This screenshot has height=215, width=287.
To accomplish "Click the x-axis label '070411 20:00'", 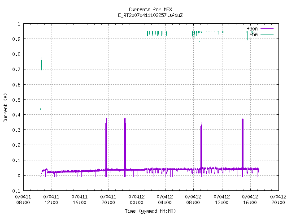I will (x=108, y=200).
